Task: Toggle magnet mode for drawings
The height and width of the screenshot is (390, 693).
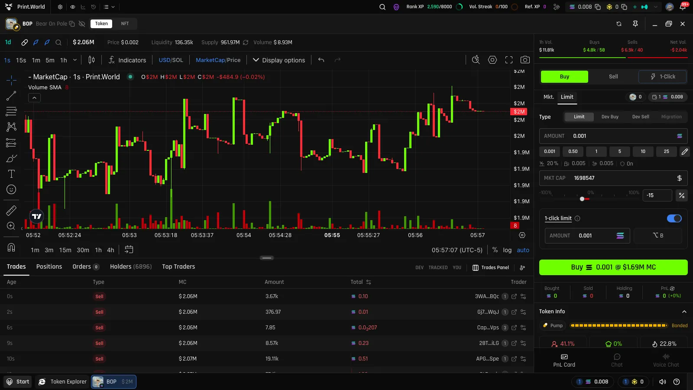Action: pos(11,247)
